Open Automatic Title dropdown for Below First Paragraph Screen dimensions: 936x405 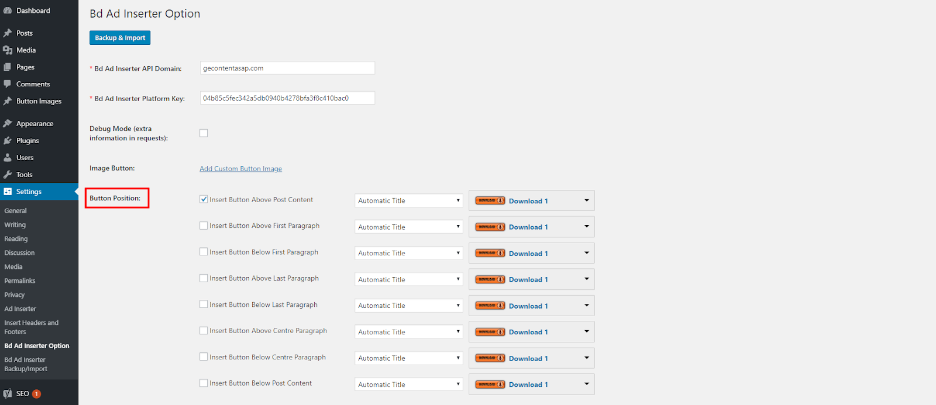pyautogui.click(x=408, y=253)
